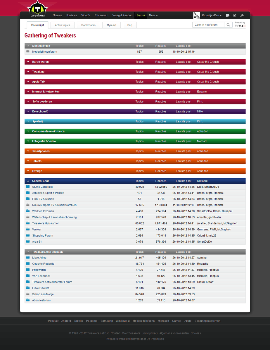Open the Tweakers Huiskamer forum
The width and height of the screenshot is (270, 350).
pos(45,223)
